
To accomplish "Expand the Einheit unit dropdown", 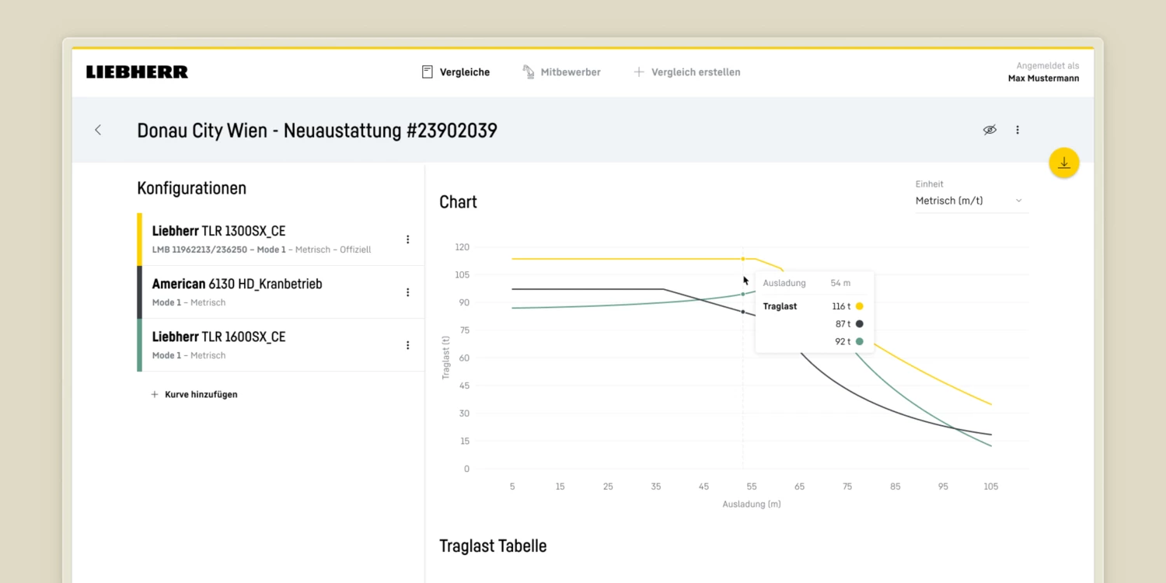I will 970,201.
